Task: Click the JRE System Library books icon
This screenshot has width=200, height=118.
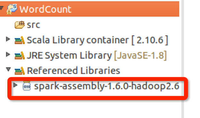Action: point(20,55)
